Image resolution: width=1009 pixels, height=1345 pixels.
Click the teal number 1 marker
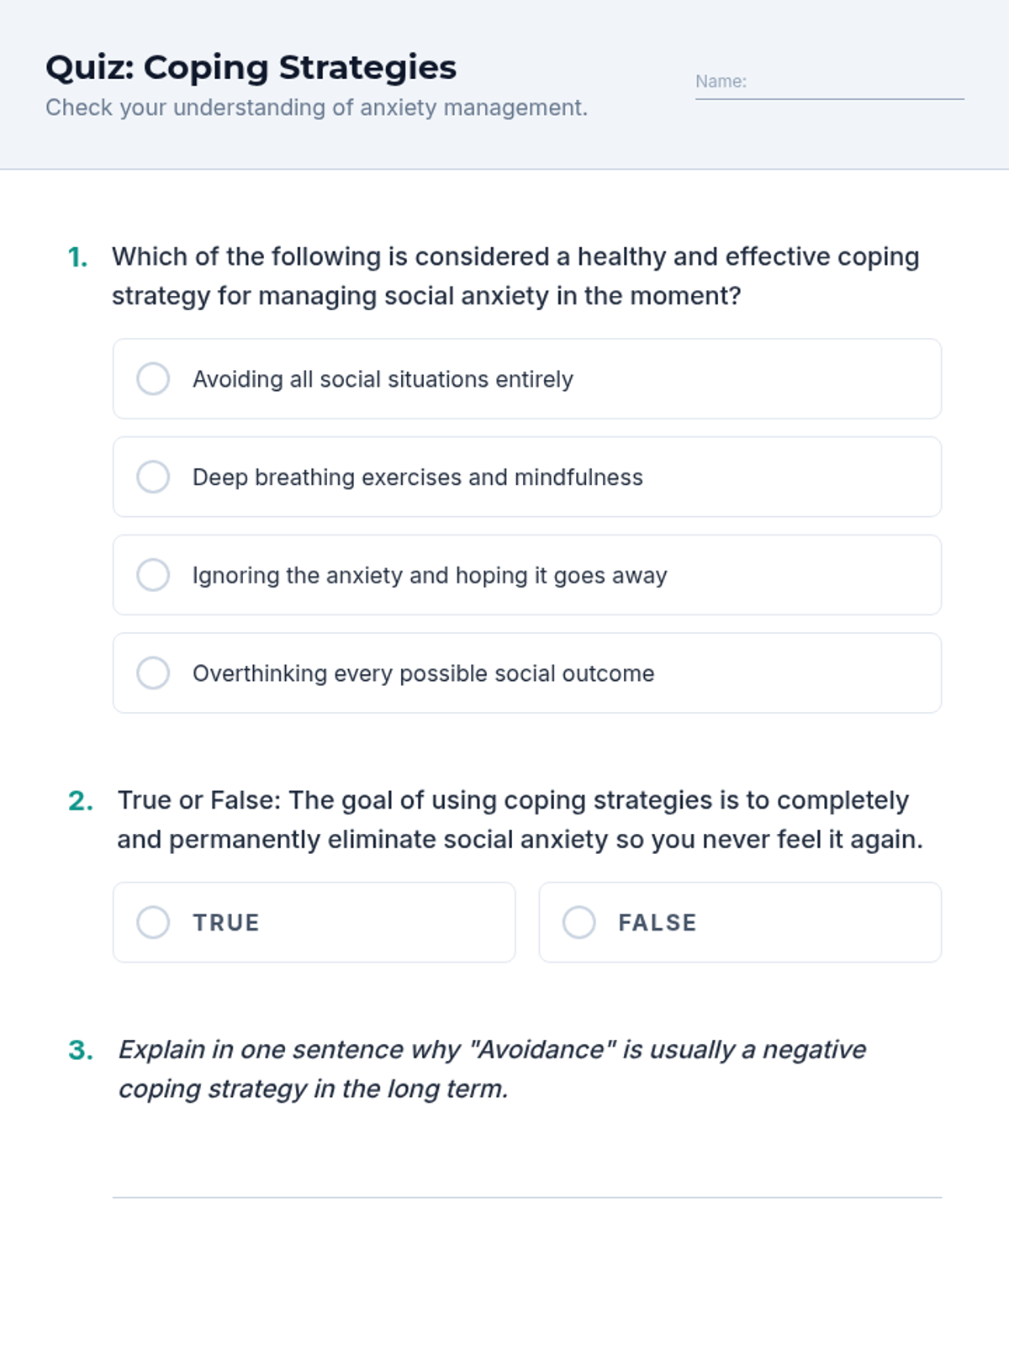[x=78, y=258]
